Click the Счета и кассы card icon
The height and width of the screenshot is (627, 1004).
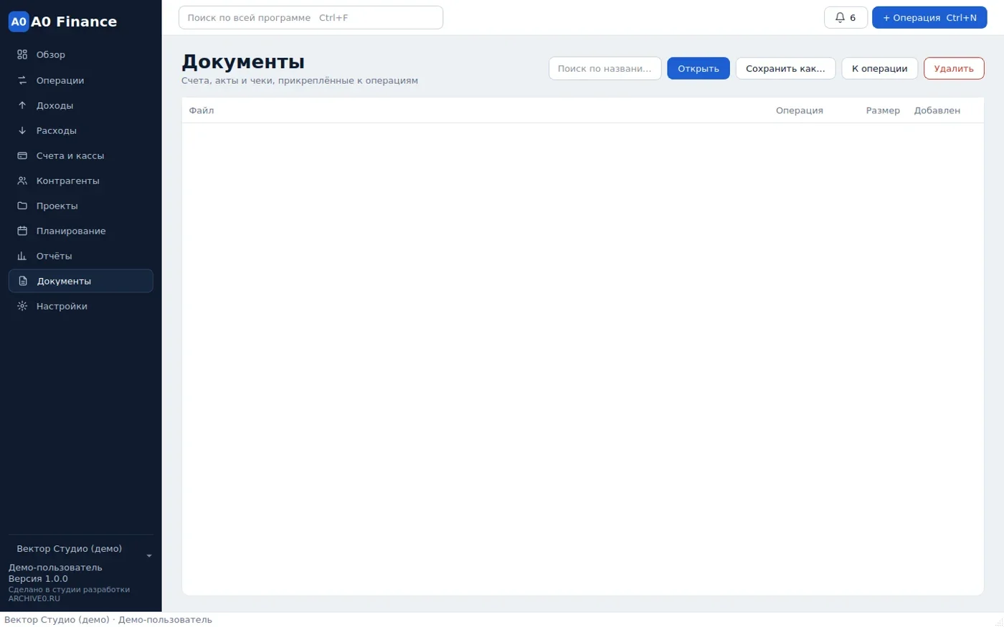22,155
